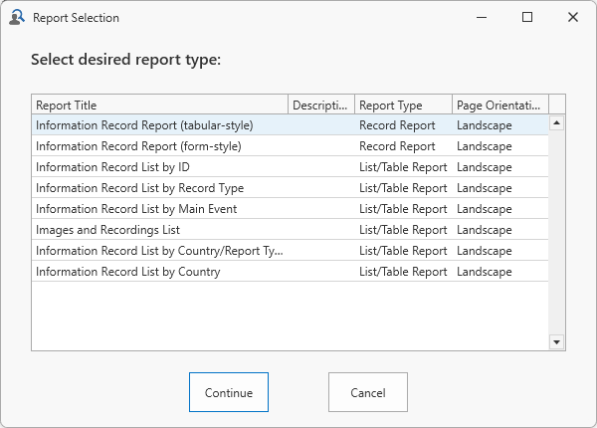Click the Report Selection app icon
Screen dimensions: 597x428
point(17,17)
